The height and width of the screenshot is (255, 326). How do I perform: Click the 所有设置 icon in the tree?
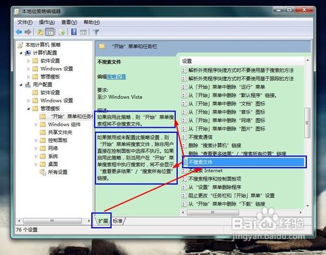pos(43,172)
